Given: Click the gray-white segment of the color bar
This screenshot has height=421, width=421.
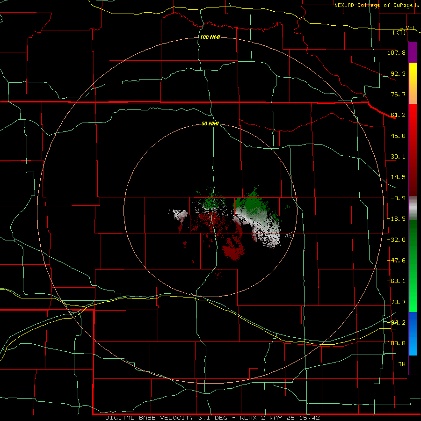Looking at the screenshot, I should pos(413,208).
